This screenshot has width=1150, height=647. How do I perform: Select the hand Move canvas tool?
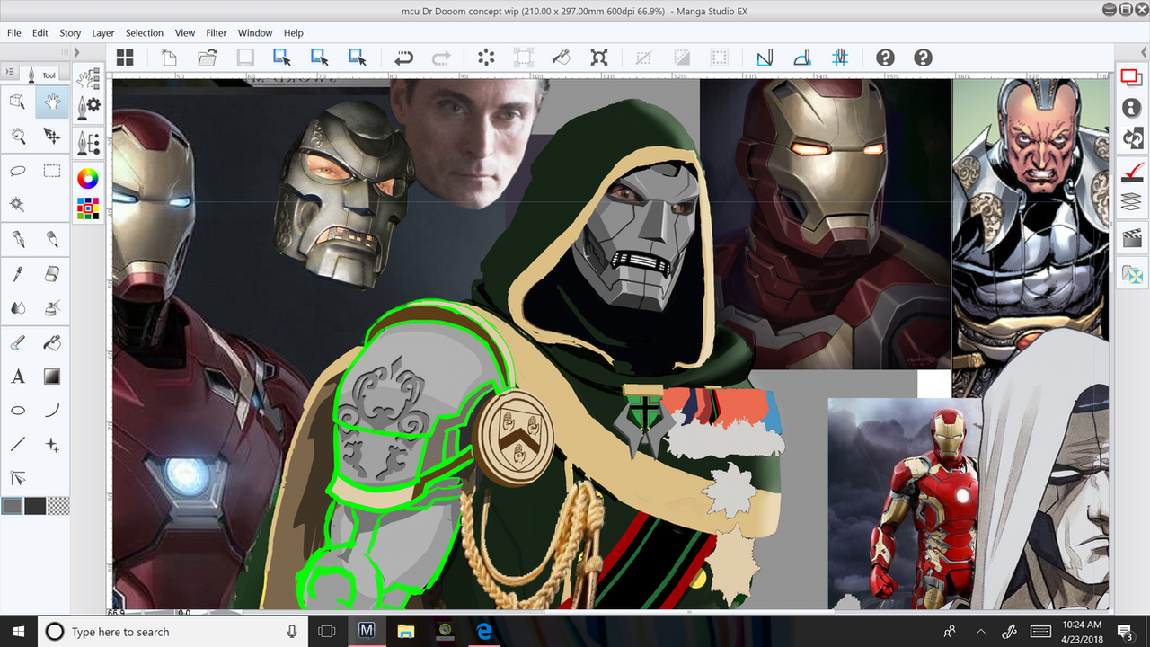click(52, 102)
